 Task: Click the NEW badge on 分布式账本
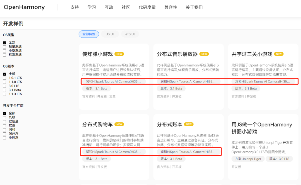point(189,124)
